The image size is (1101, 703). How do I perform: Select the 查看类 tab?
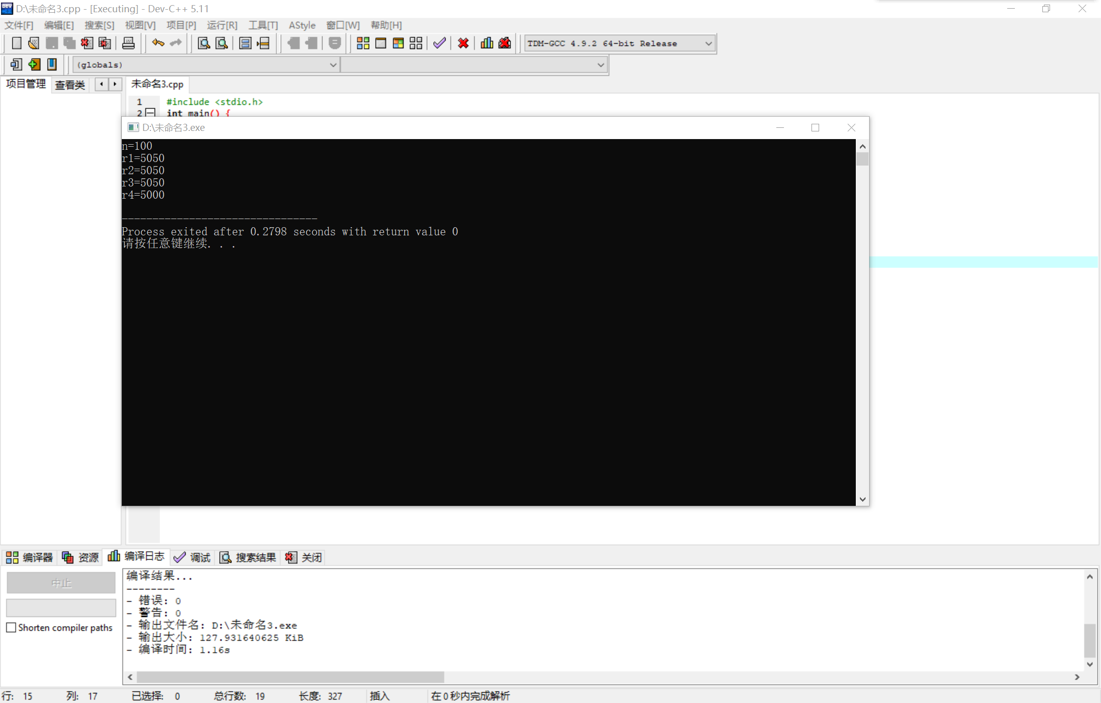[70, 85]
